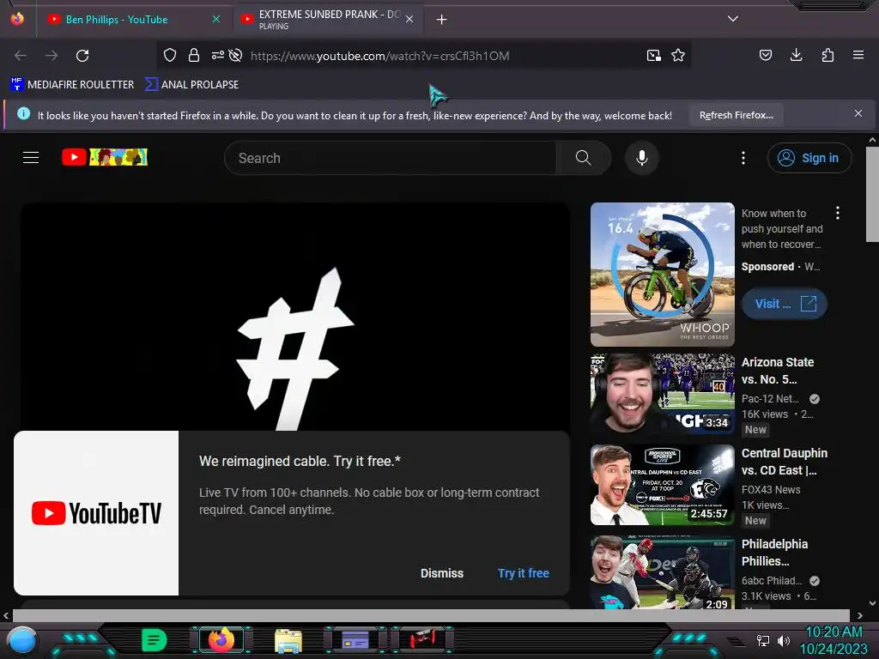Click the horizontal scrollbar right arrow
This screenshot has height=659, width=879.
(859, 616)
